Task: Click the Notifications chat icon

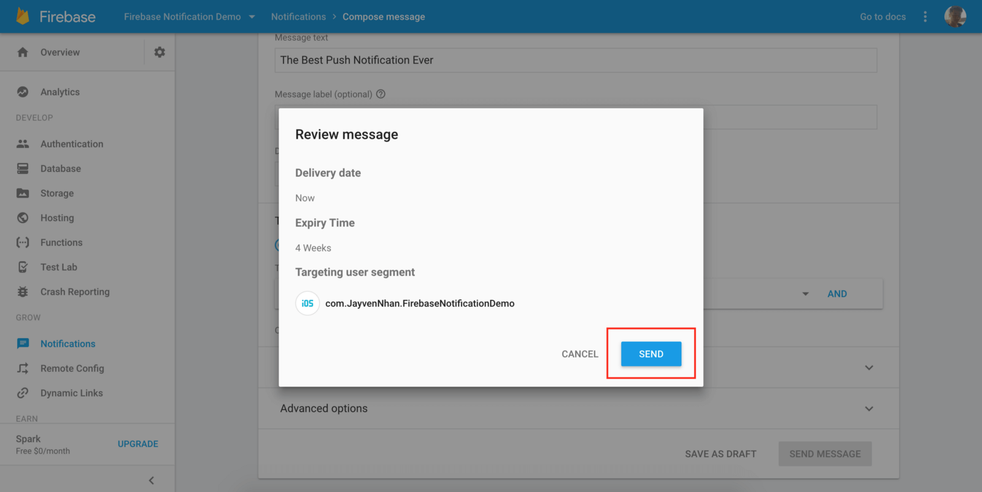Action: point(23,344)
